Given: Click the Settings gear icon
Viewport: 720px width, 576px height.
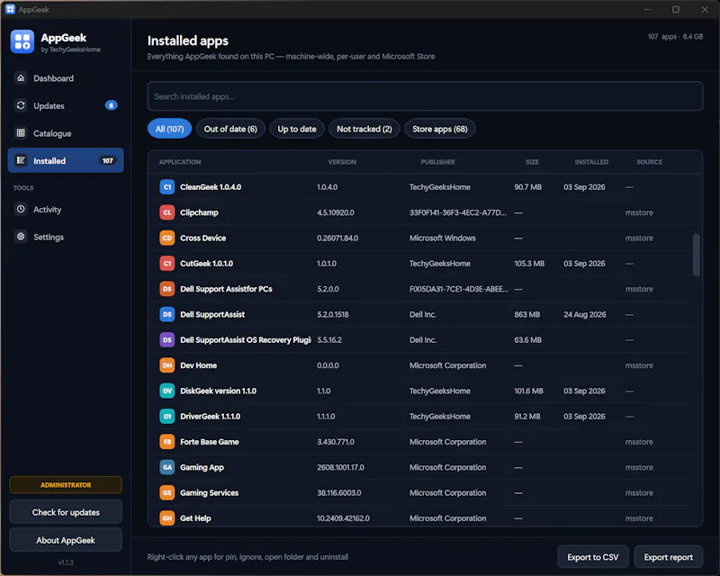Looking at the screenshot, I should (21, 237).
